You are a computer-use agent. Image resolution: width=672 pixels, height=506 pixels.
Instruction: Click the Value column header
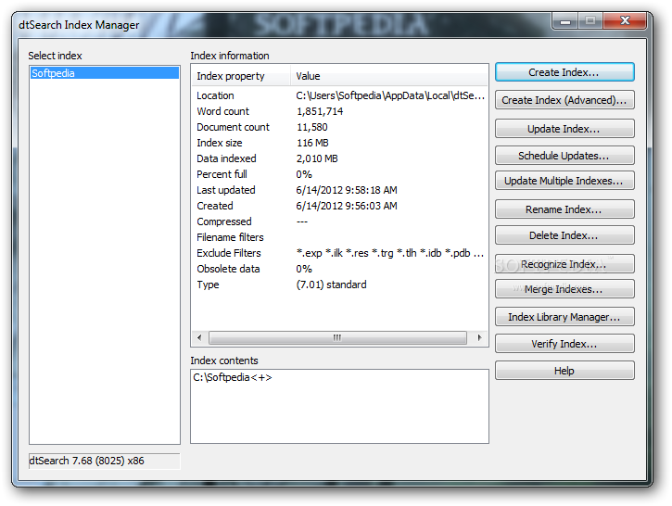click(x=389, y=76)
